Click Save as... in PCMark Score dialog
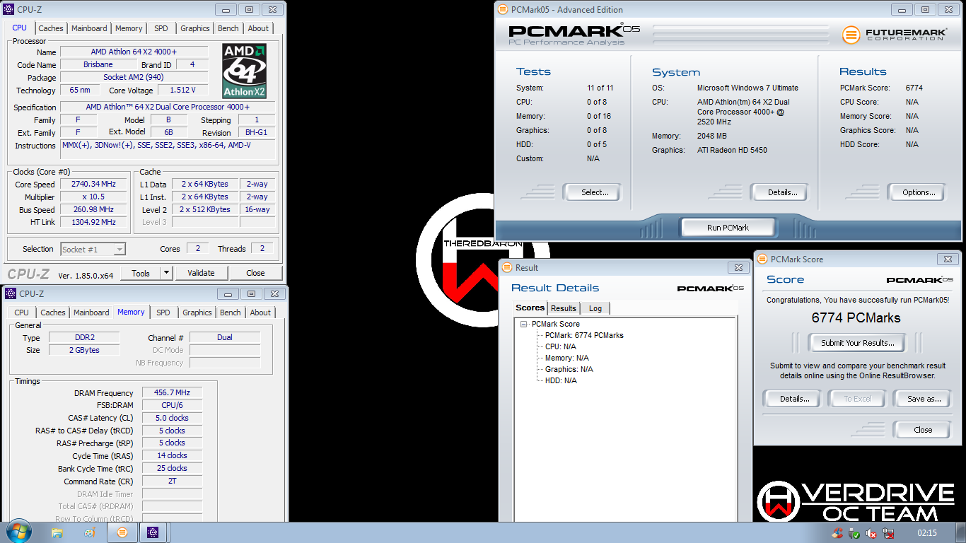966x543 pixels. click(923, 399)
